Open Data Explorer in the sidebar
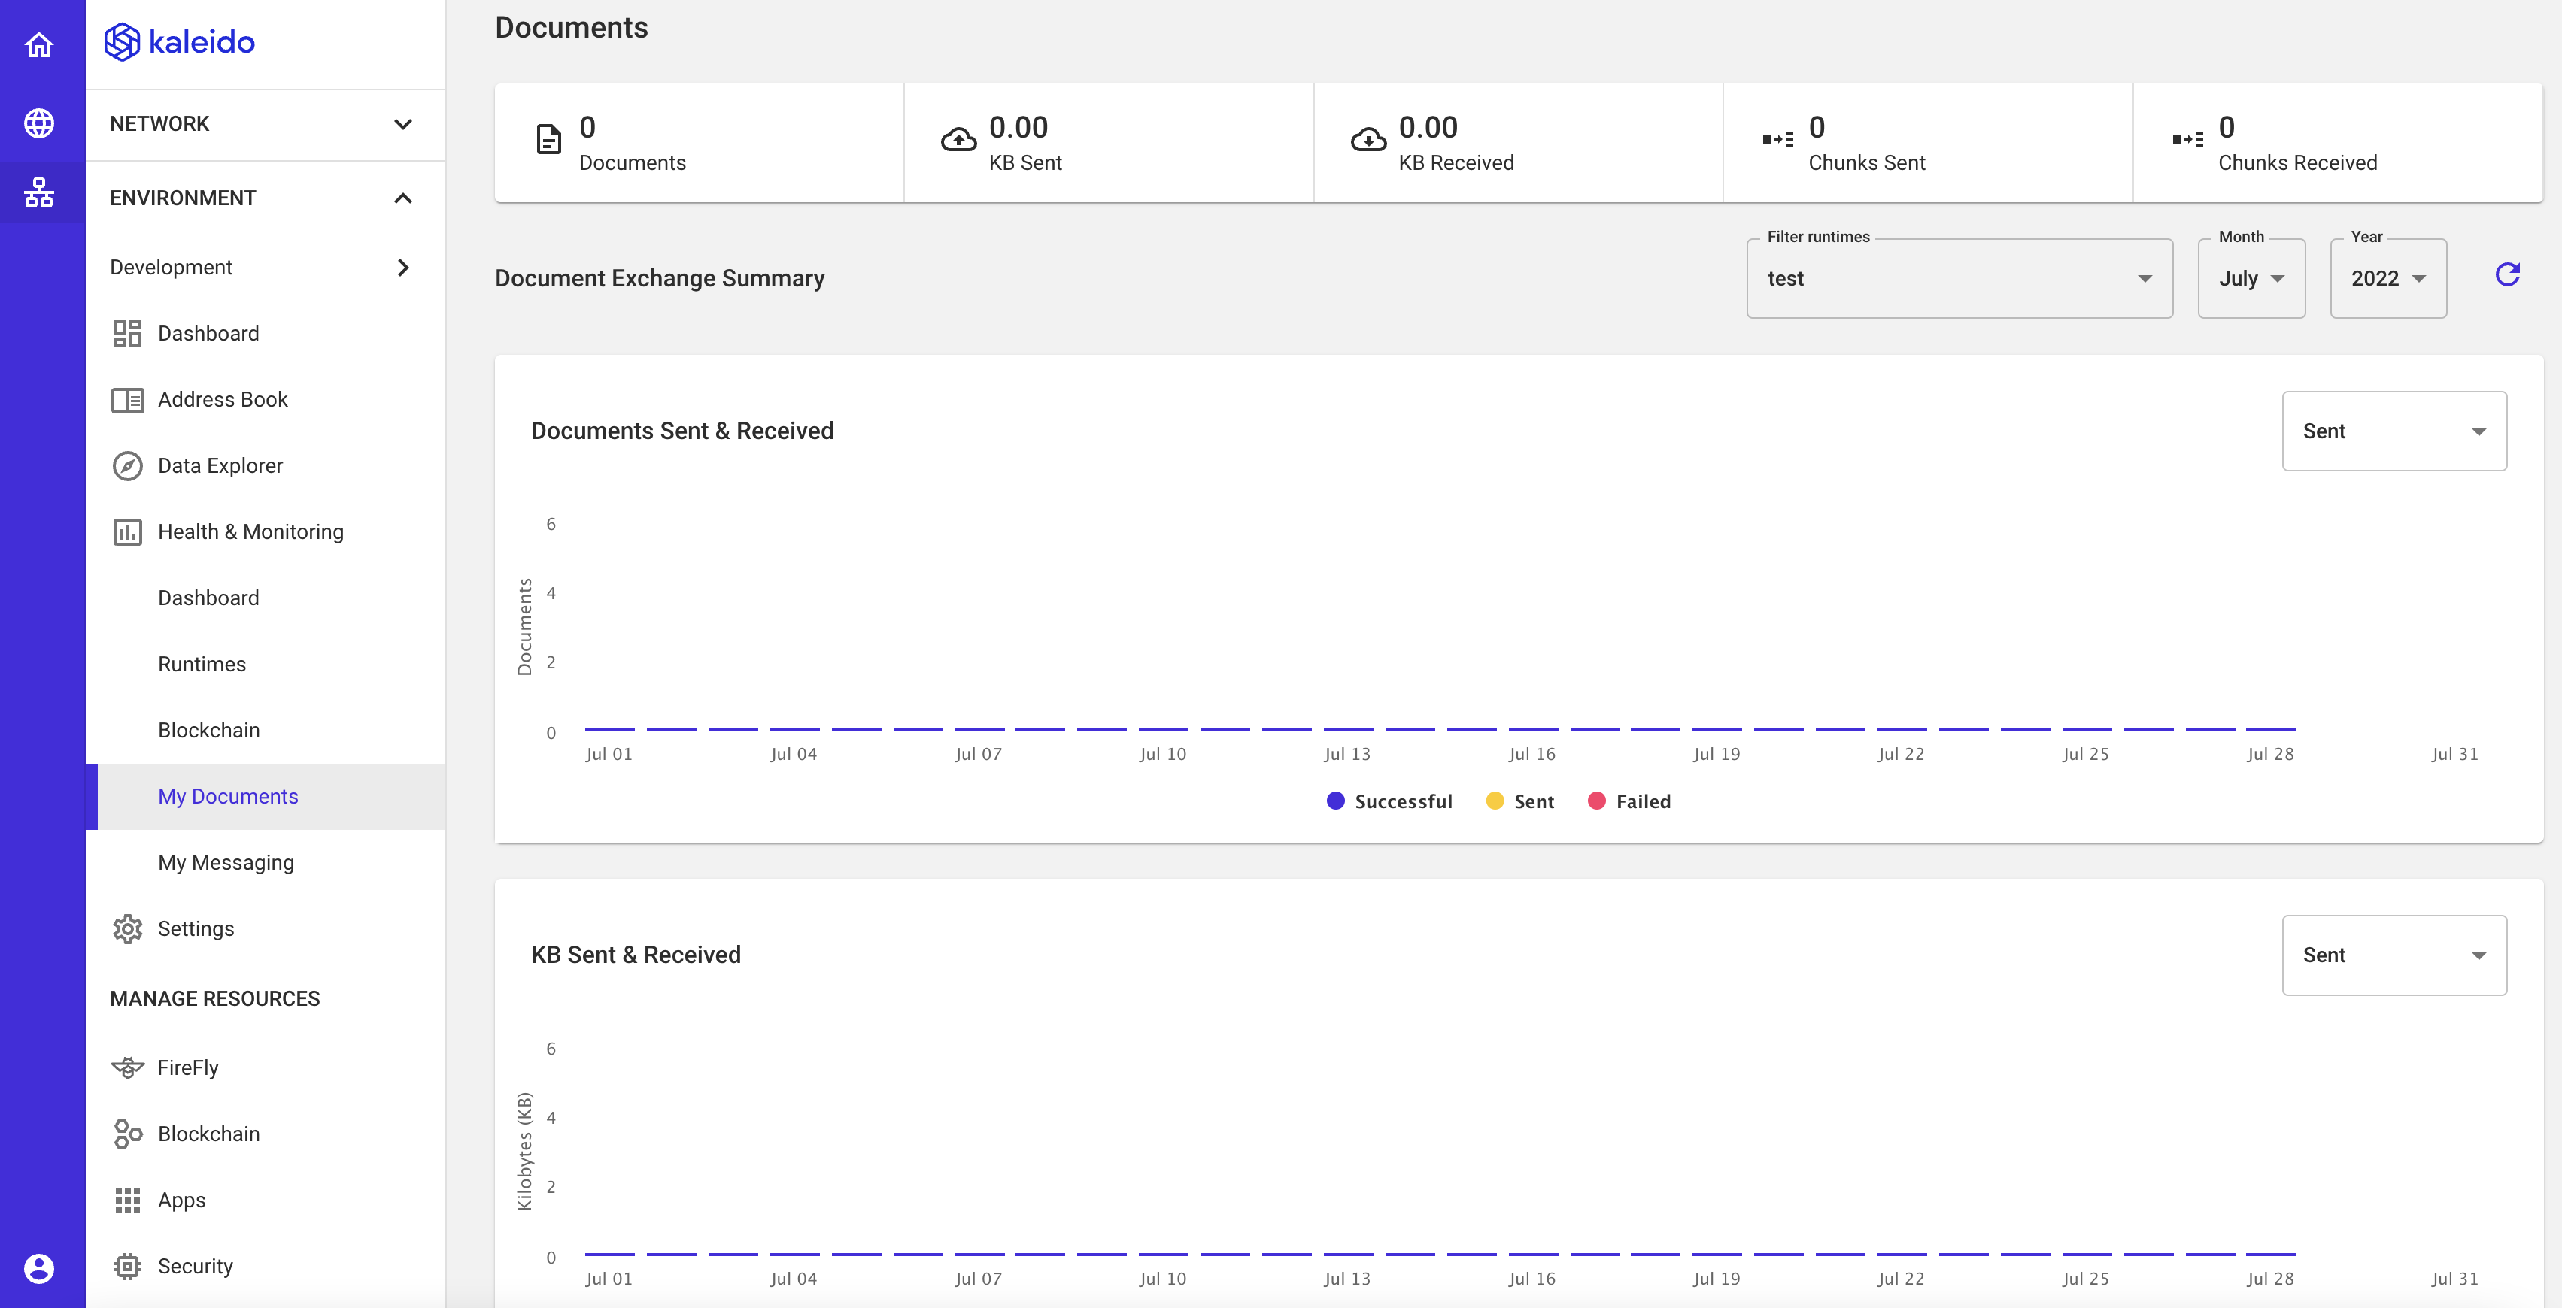 266,465
